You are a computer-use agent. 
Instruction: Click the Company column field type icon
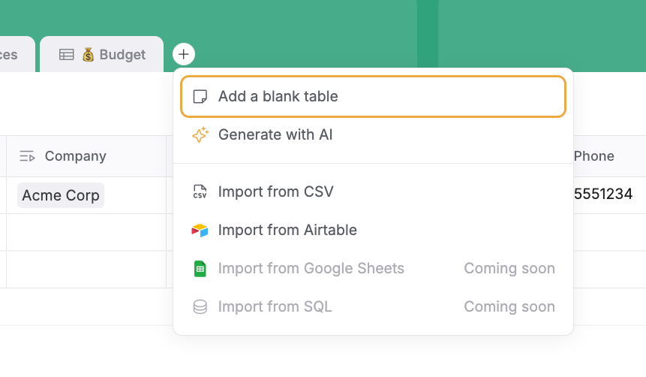coord(28,156)
